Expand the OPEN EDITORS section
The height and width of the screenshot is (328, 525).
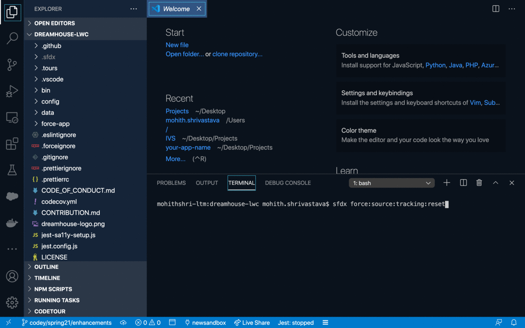(85, 23)
